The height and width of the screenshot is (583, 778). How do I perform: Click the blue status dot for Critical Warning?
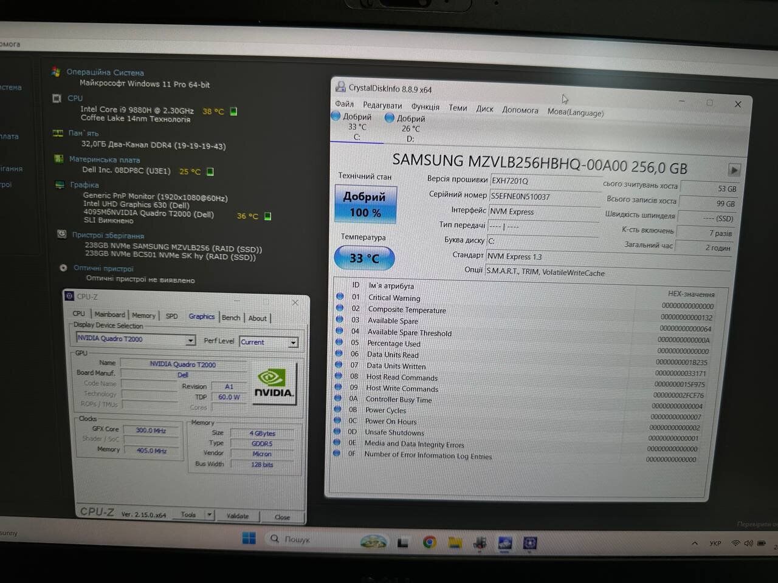340,296
